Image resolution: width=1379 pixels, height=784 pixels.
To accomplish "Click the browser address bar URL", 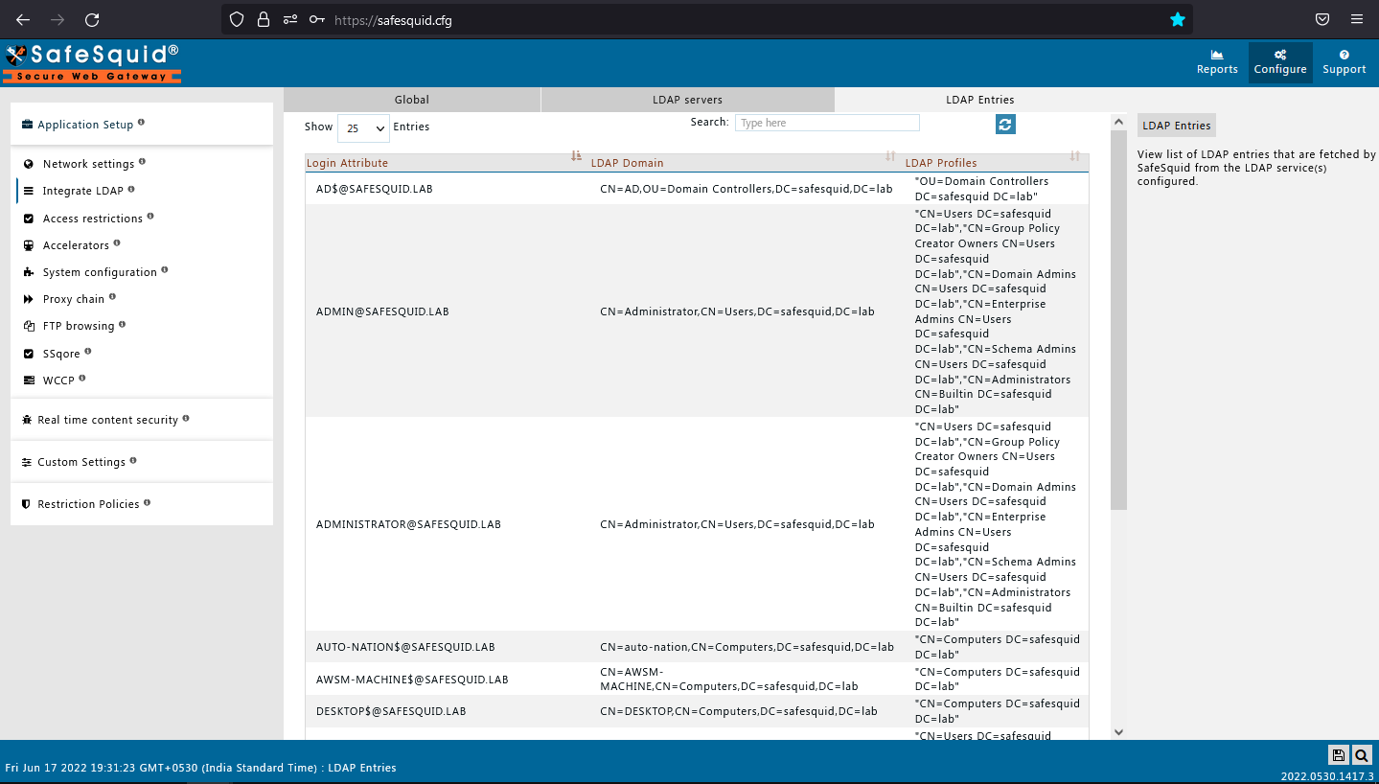I will click(393, 20).
